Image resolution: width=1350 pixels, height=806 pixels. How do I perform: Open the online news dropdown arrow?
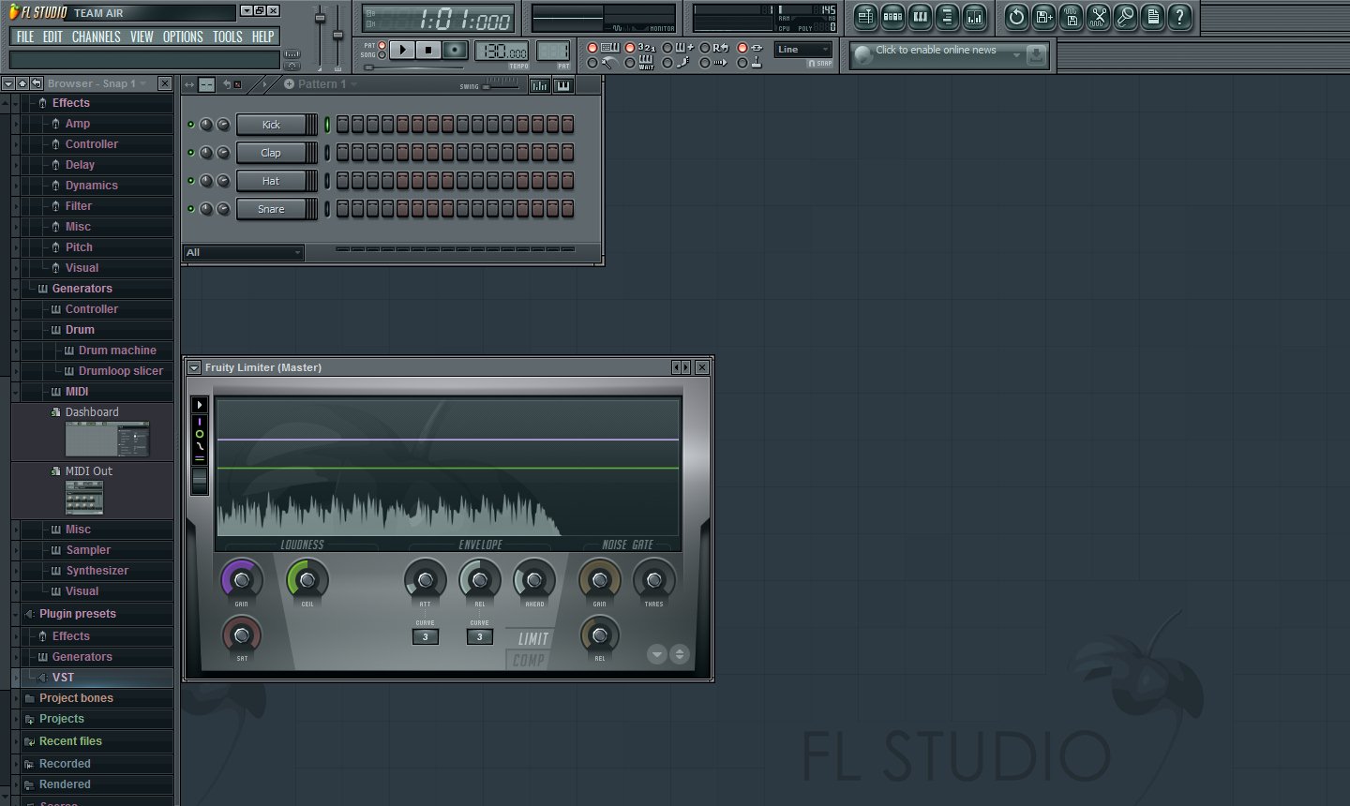pos(1016,55)
